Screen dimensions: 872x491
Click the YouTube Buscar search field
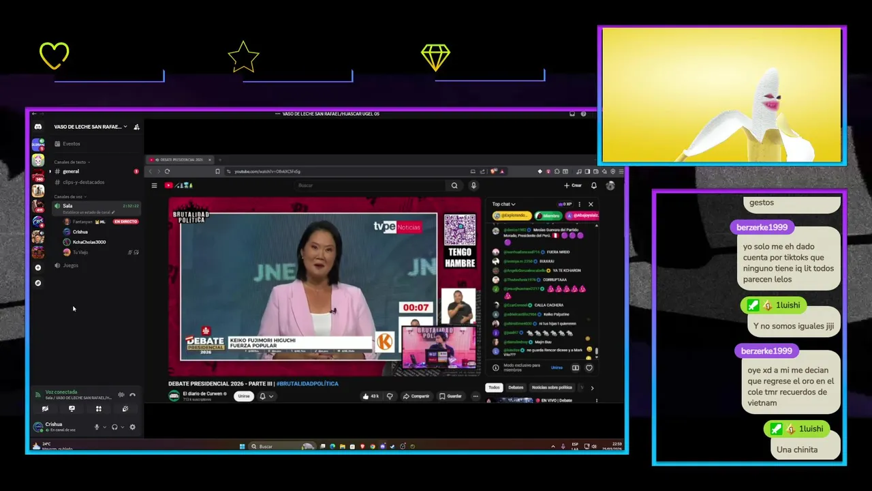371,185
